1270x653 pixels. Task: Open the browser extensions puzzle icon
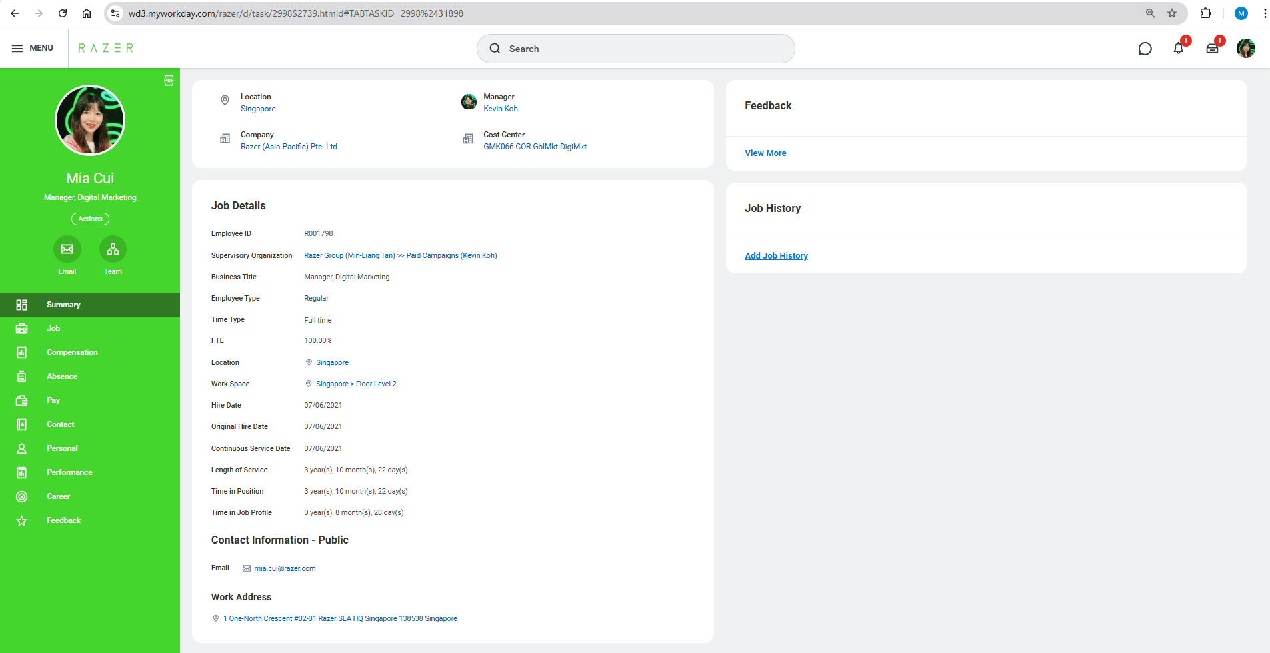click(x=1205, y=13)
